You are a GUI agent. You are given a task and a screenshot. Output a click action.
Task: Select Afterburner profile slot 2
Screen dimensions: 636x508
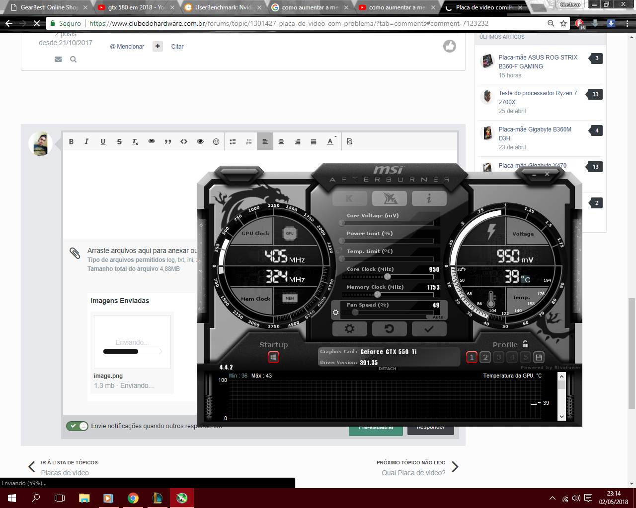tap(485, 357)
